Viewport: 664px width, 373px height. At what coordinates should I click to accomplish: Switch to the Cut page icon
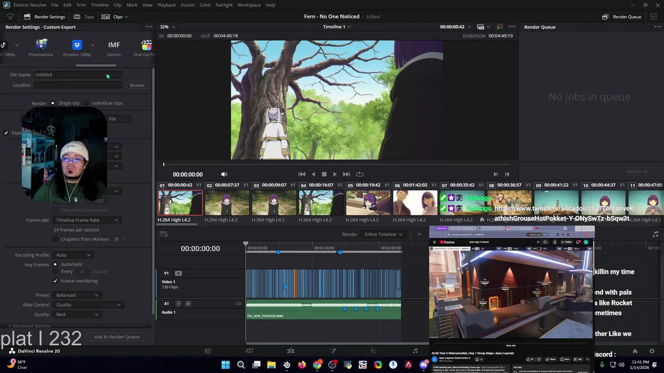coord(249,351)
